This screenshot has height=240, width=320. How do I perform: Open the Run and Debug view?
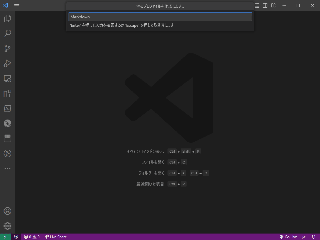click(7, 63)
